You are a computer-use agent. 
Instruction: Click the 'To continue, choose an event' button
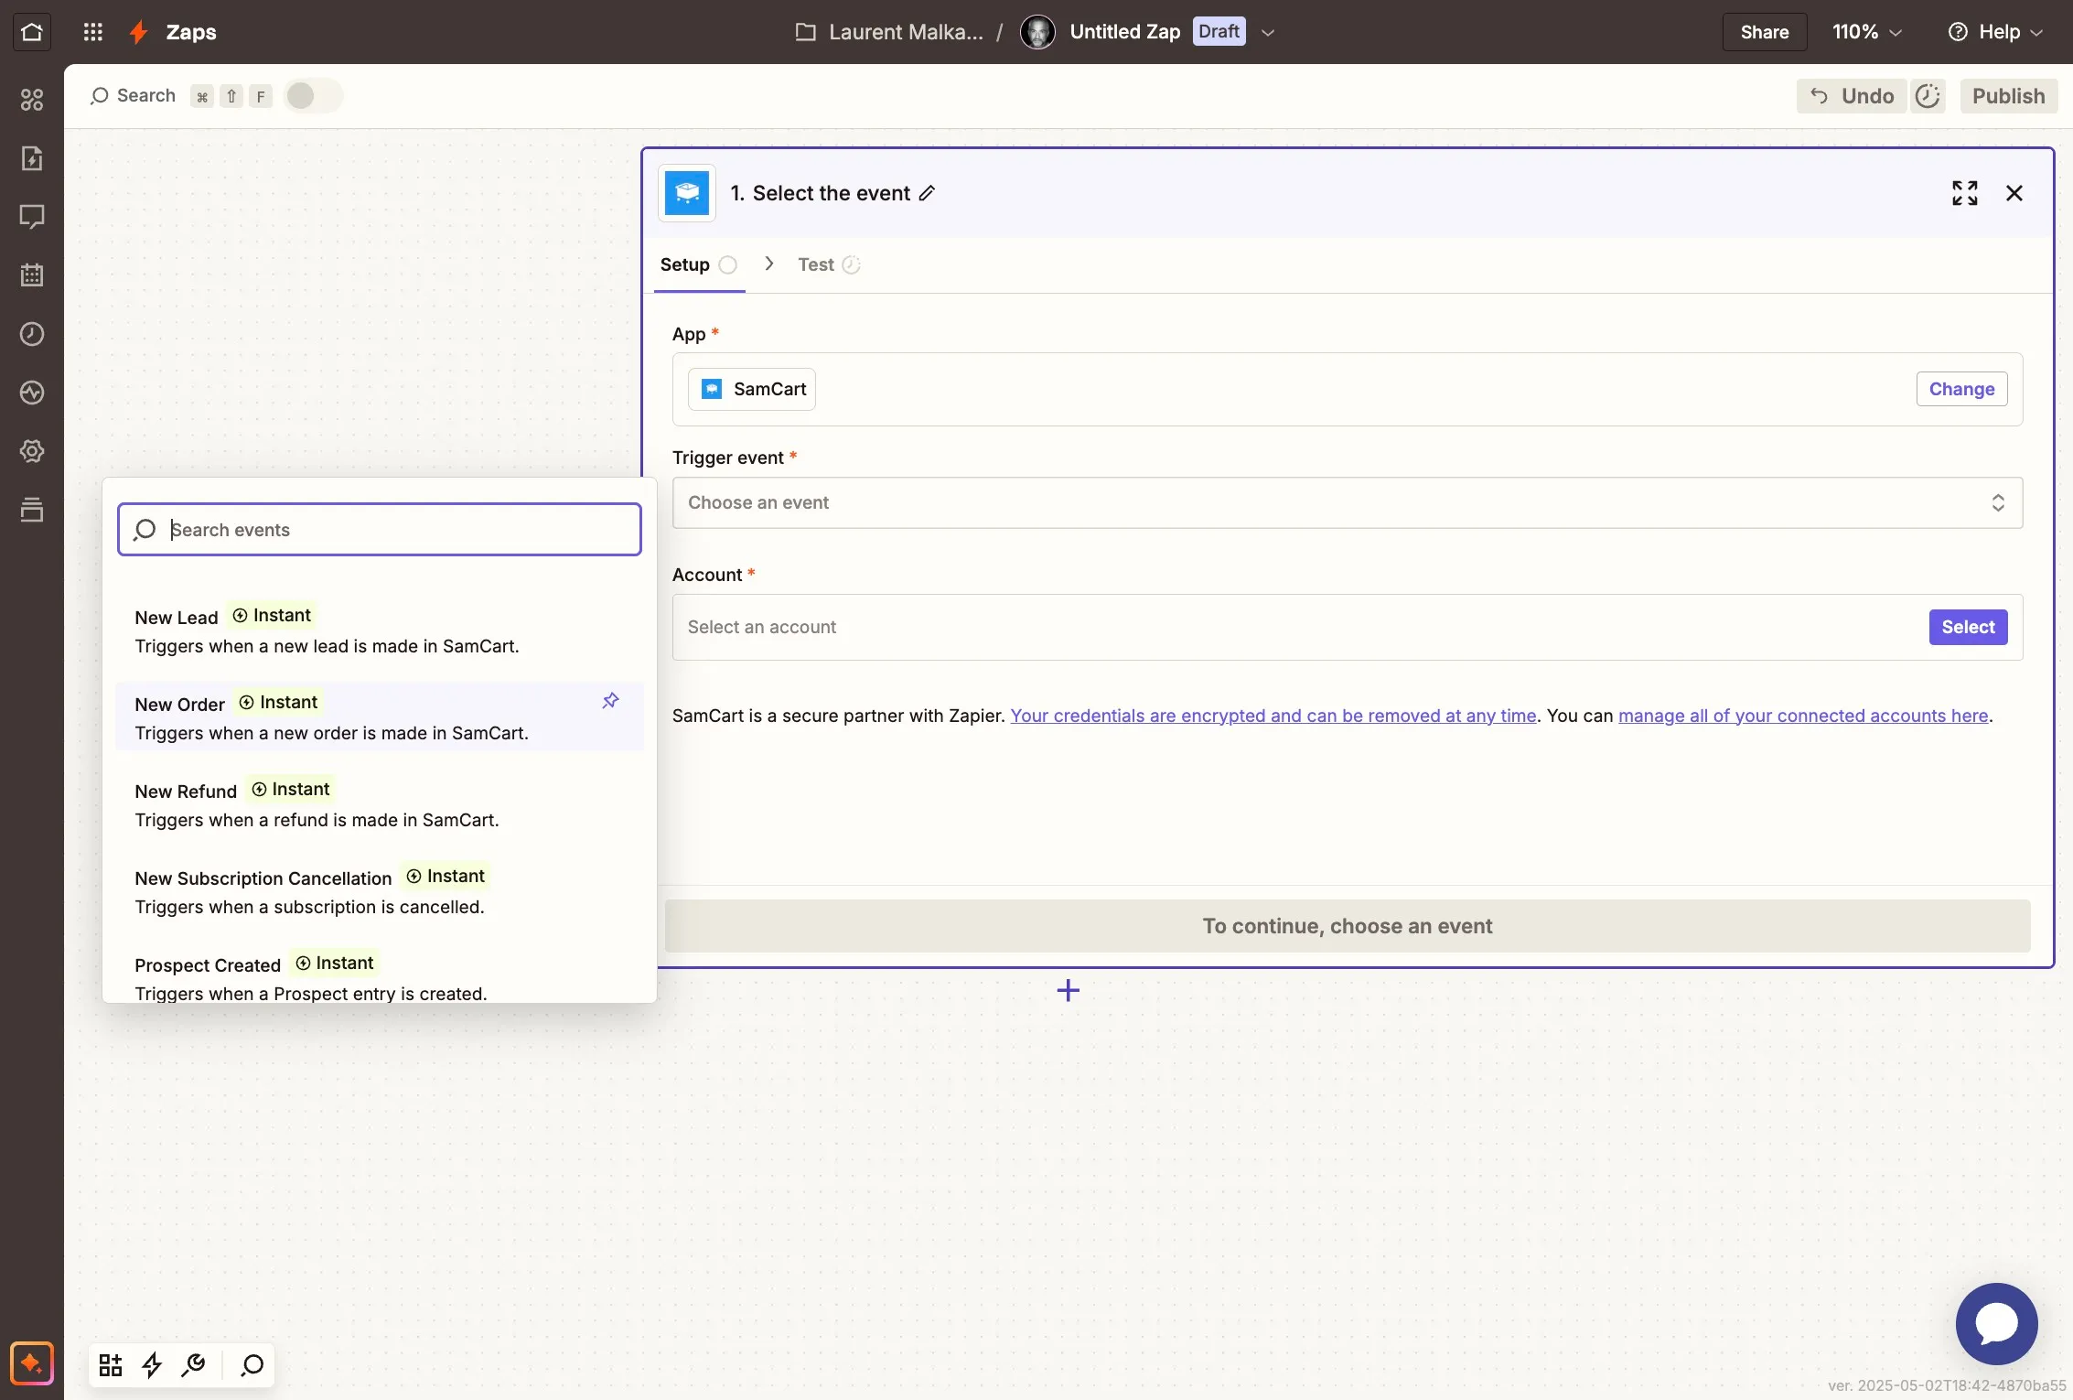tap(1347, 926)
